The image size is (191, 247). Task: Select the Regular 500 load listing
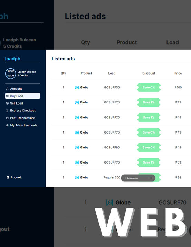click(x=112, y=177)
